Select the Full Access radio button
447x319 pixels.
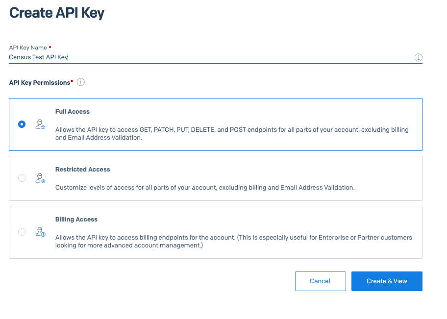coord(22,124)
